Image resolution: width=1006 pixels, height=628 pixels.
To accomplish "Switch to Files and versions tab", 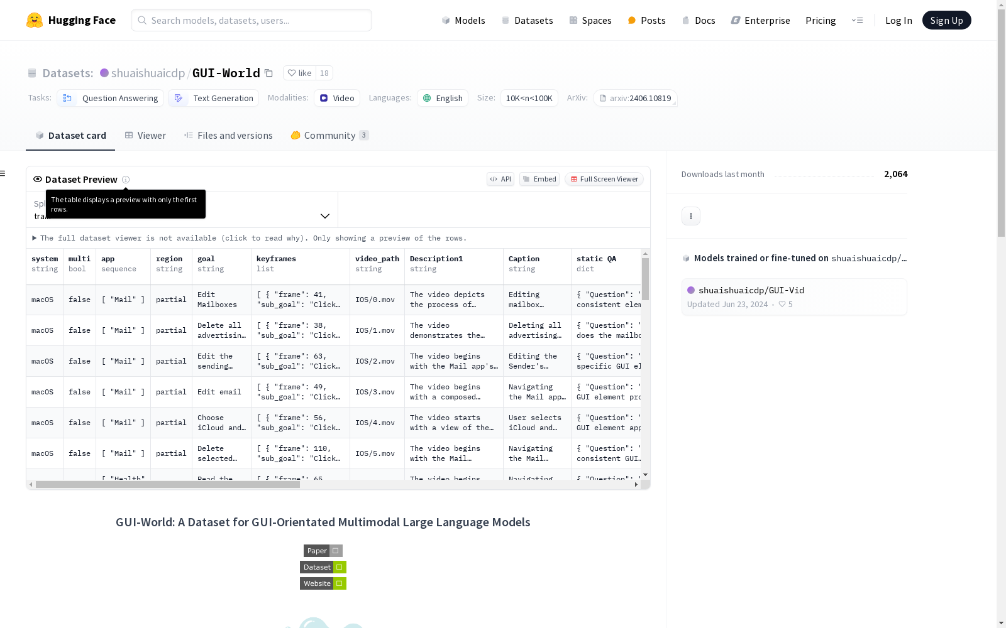I will tap(228, 136).
